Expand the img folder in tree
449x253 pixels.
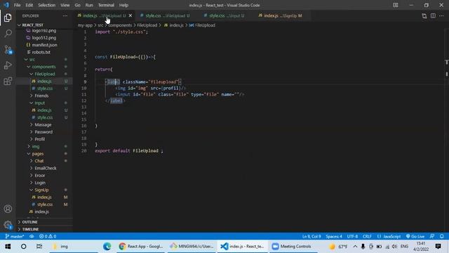tap(36, 146)
